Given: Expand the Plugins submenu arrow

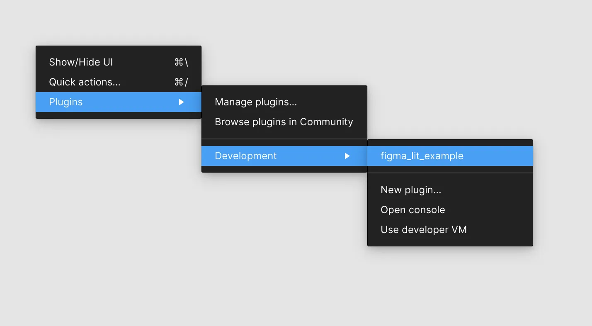Looking at the screenshot, I should (181, 102).
